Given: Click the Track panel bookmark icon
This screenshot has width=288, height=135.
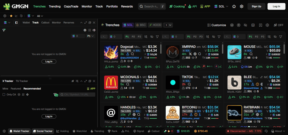Looking at the screenshot, I should click(89, 30).
